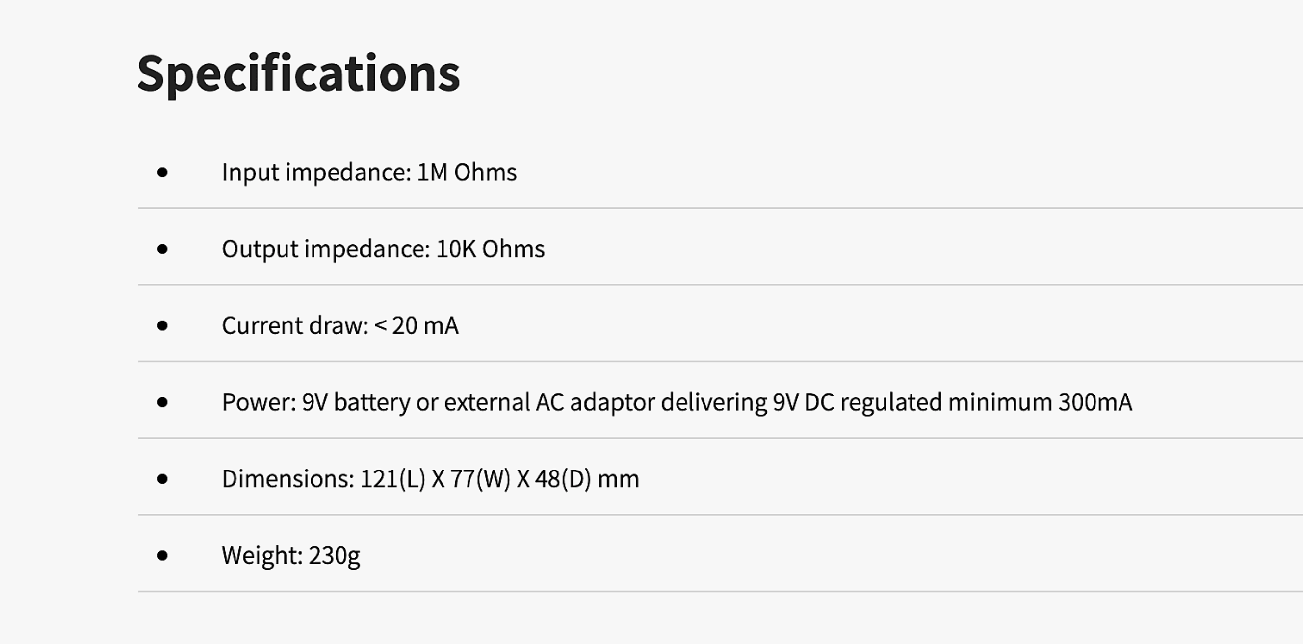Viewport: 1303px width, 644px height.
Task: Click the '< 20 mA' value
Action: click(417, 326)
